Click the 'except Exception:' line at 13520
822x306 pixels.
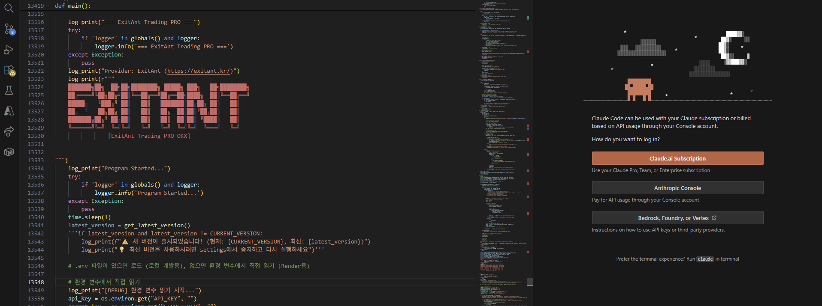[x=96, y=55]
